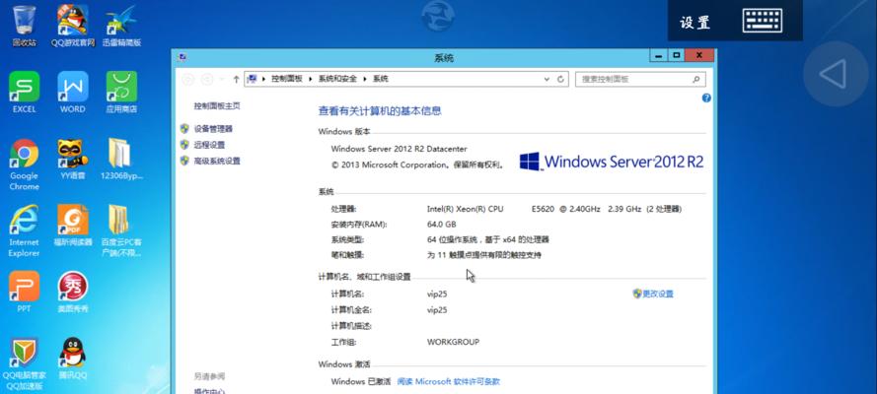Open the WORD desktop shortcut
Viewport: 877px width, 394px height.
click(73, 92)
